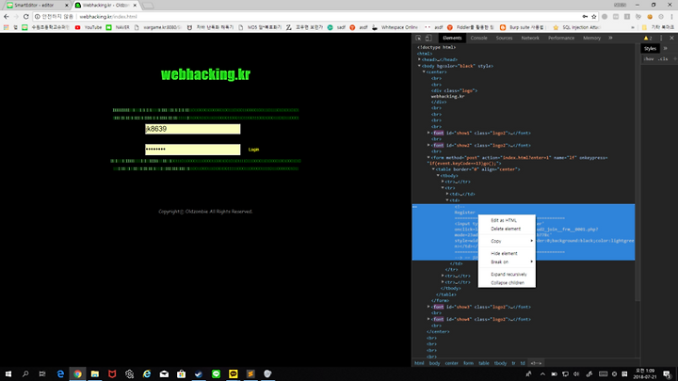The width and height of the screenshot is (678, 381).
Task: Select body in the DOM breadcrumb bar
Action: point(434,363)
